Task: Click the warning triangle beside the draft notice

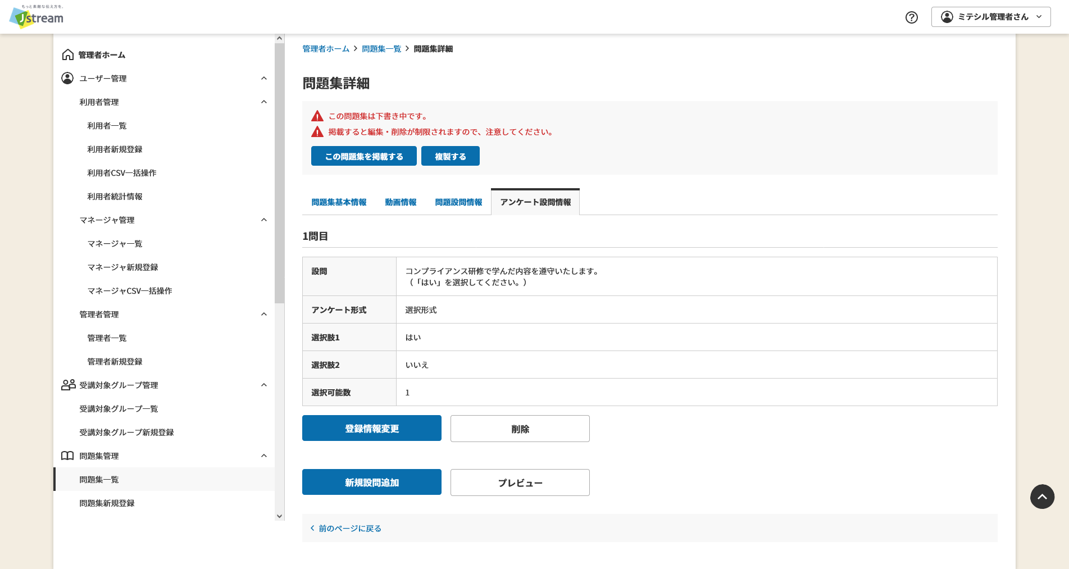Action: (x=317, y=116)
